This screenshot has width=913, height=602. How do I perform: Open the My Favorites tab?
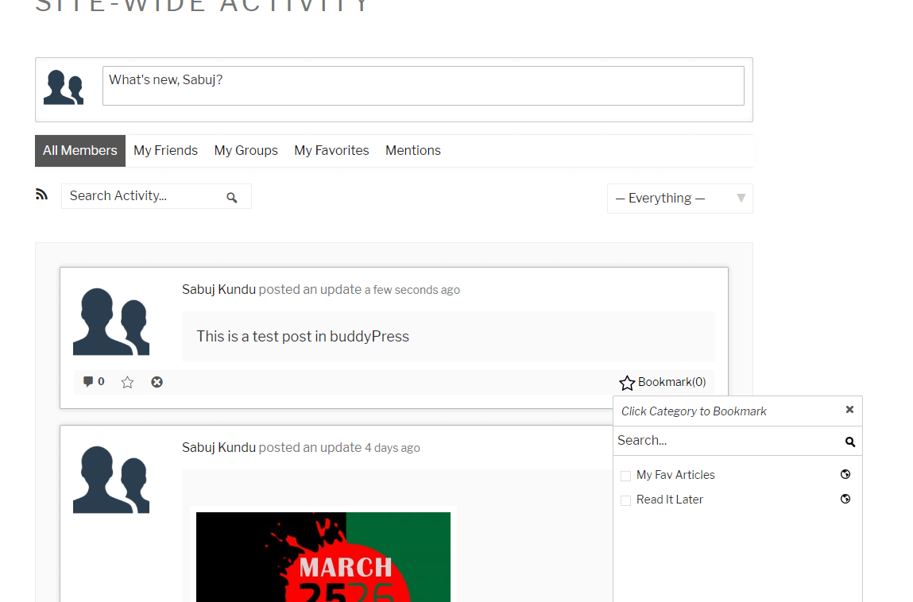tap(331, 151)
